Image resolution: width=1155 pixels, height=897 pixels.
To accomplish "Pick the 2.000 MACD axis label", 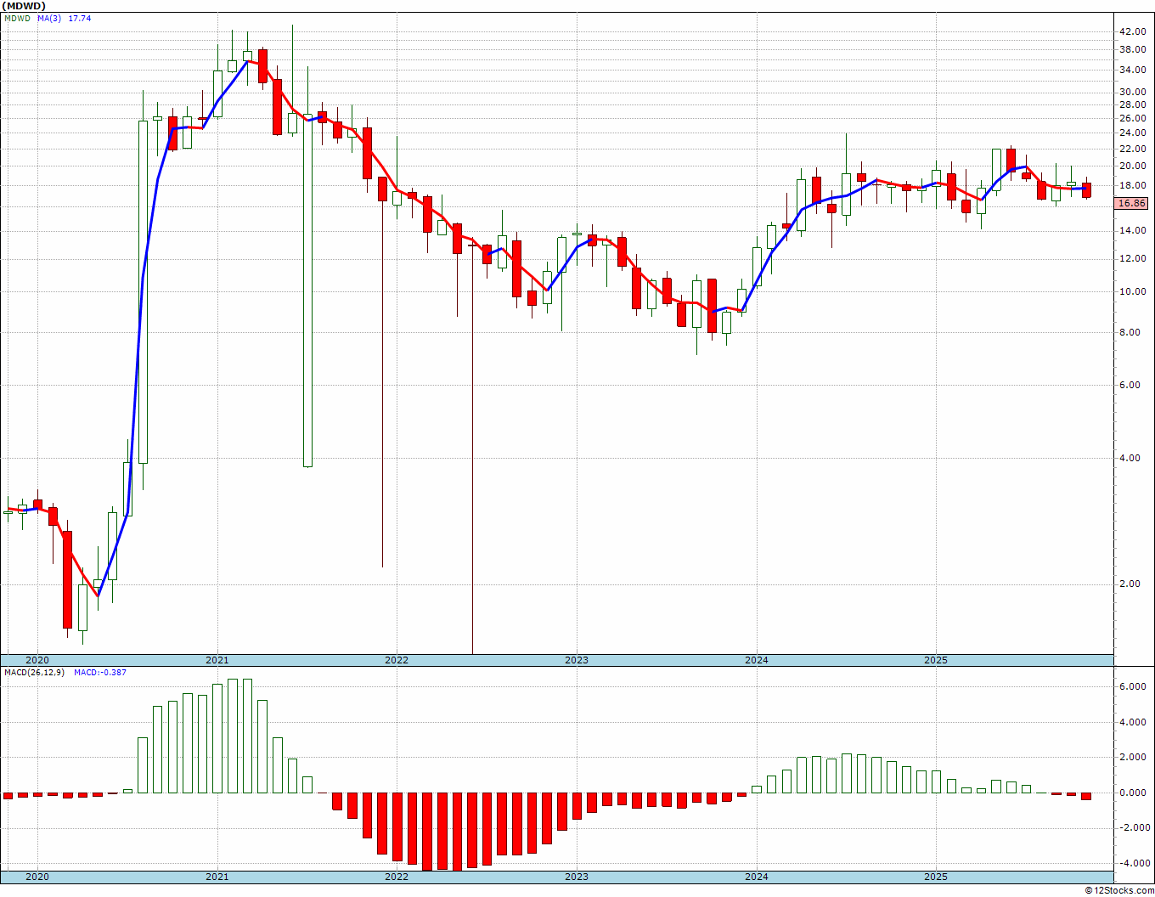I will coord(1135,757).
